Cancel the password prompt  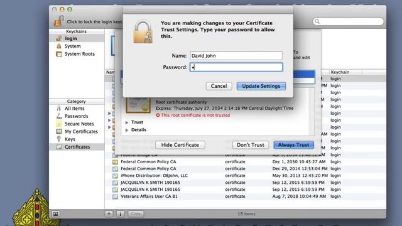219,86
